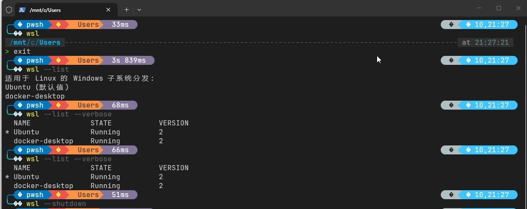Click the 66ms prompt segment
527x209 pixels.
point(120,150)
